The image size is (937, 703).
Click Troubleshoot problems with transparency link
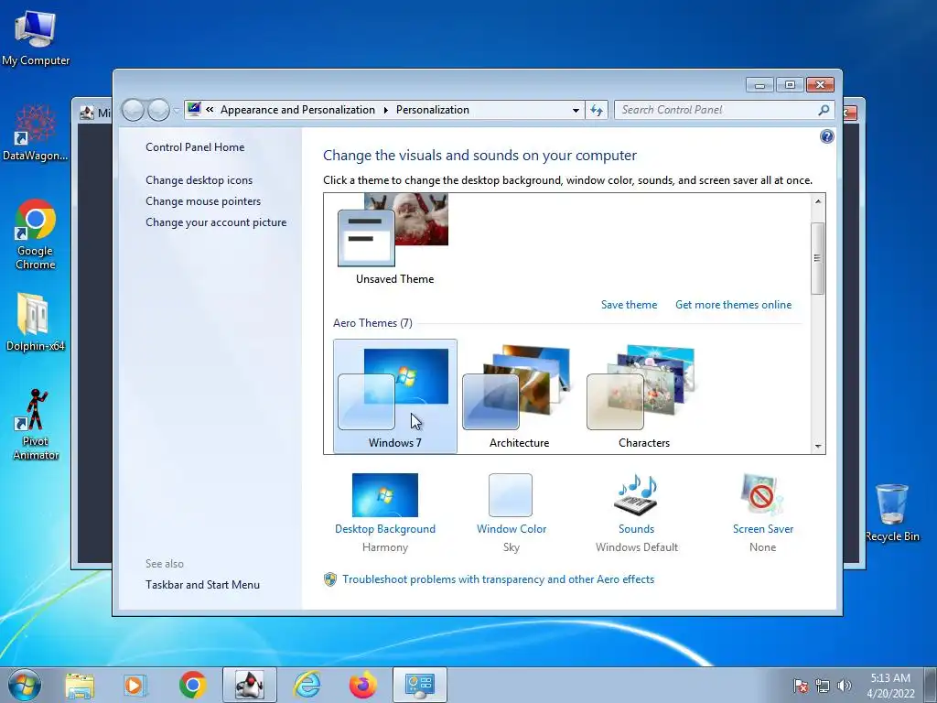(498, 579)
